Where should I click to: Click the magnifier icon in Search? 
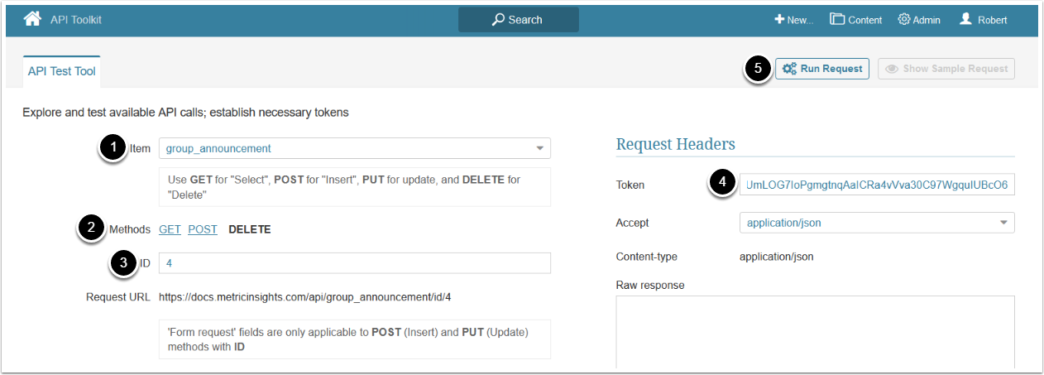pyautogui.click(x=498, y=20)
